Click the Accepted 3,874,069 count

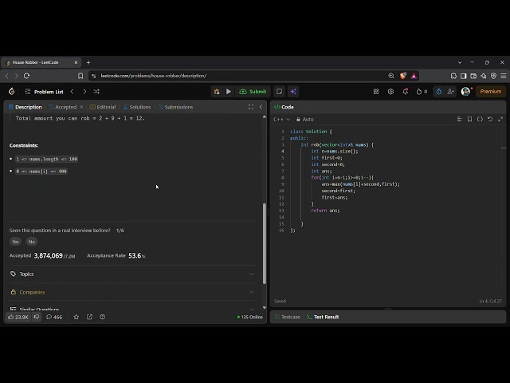[48, 255]
